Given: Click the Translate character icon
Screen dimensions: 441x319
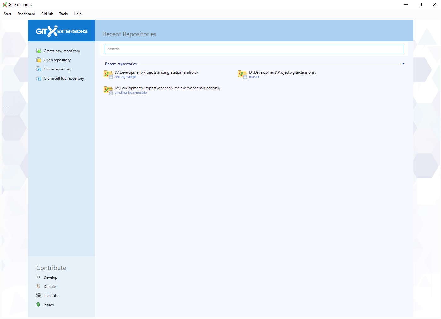Looking at the screenshot, I should click(x=38, y=295).
